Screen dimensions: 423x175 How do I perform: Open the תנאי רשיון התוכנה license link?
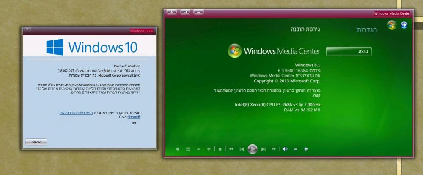coord(76,113)
